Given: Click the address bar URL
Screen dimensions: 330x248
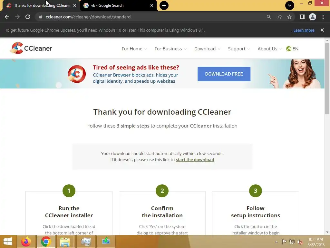Looking at the screenshot, I should point(88,17).
